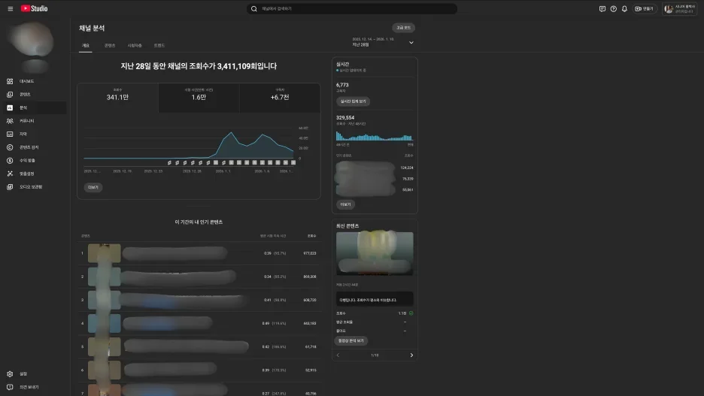Switch to the 콘텐츠 analytics tab
Screen dimensions: 704x396
point(110,46)
